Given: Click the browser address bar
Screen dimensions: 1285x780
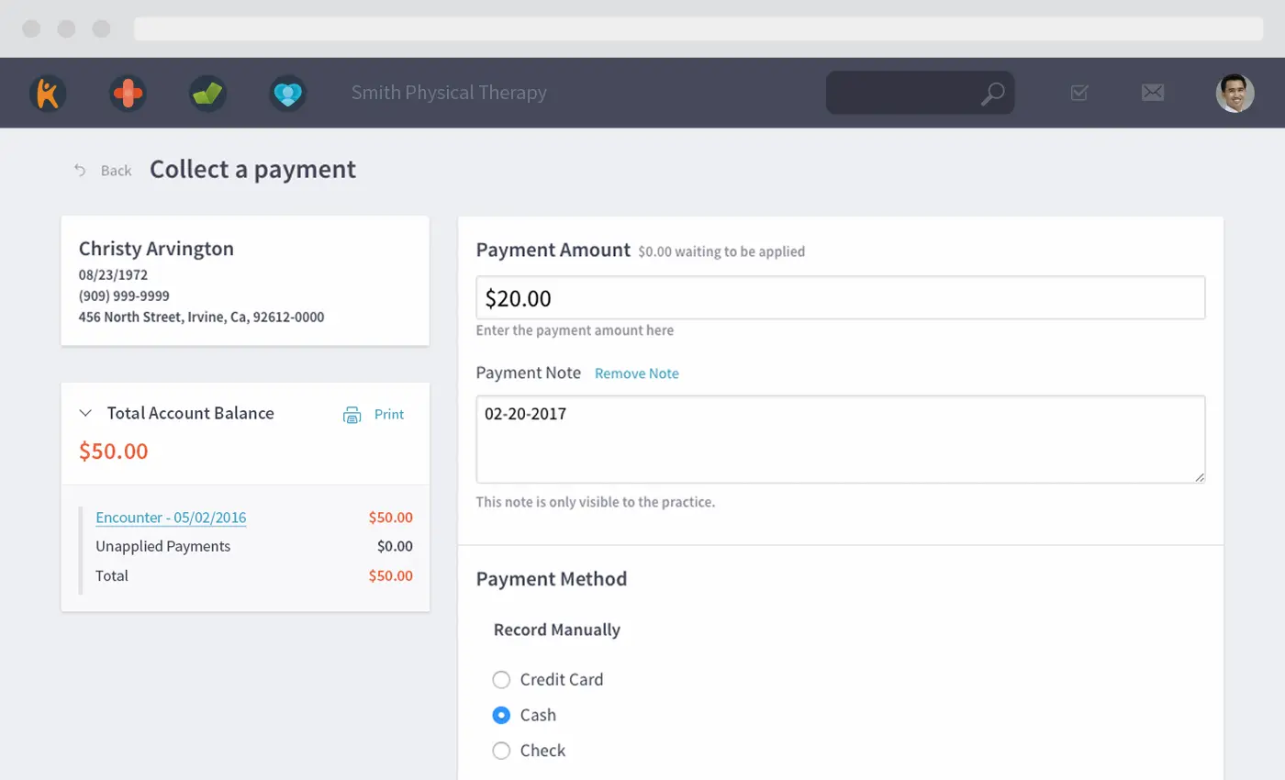Looking at the screenshot, I should (x=698, y=28).
